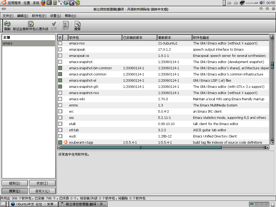This screenshot has height=207, width=276.
Task: Open the 设置(S) menu
Action: coord(56,16)
